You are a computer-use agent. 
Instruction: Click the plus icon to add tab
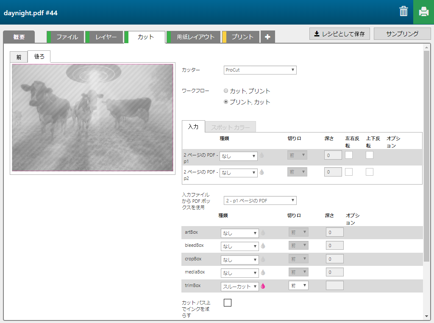267,37
